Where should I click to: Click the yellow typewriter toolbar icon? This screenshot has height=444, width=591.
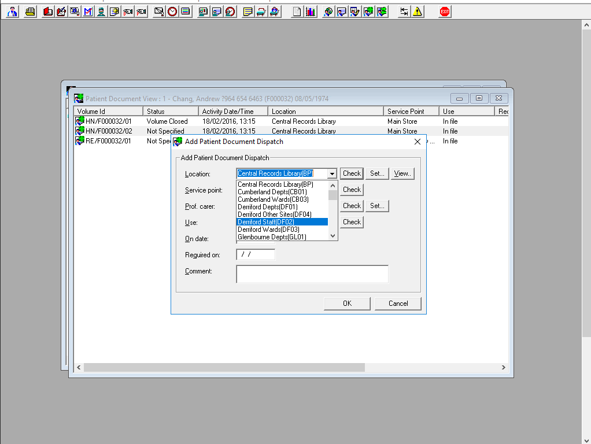(x=30, y=12)
